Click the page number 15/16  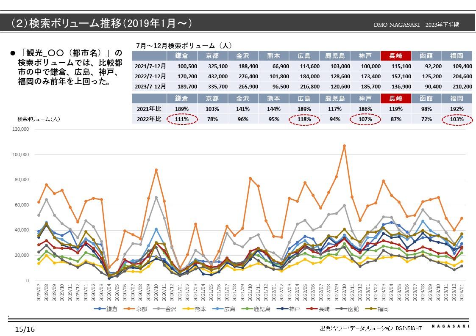pyautogui.click(x=25, y=329)
